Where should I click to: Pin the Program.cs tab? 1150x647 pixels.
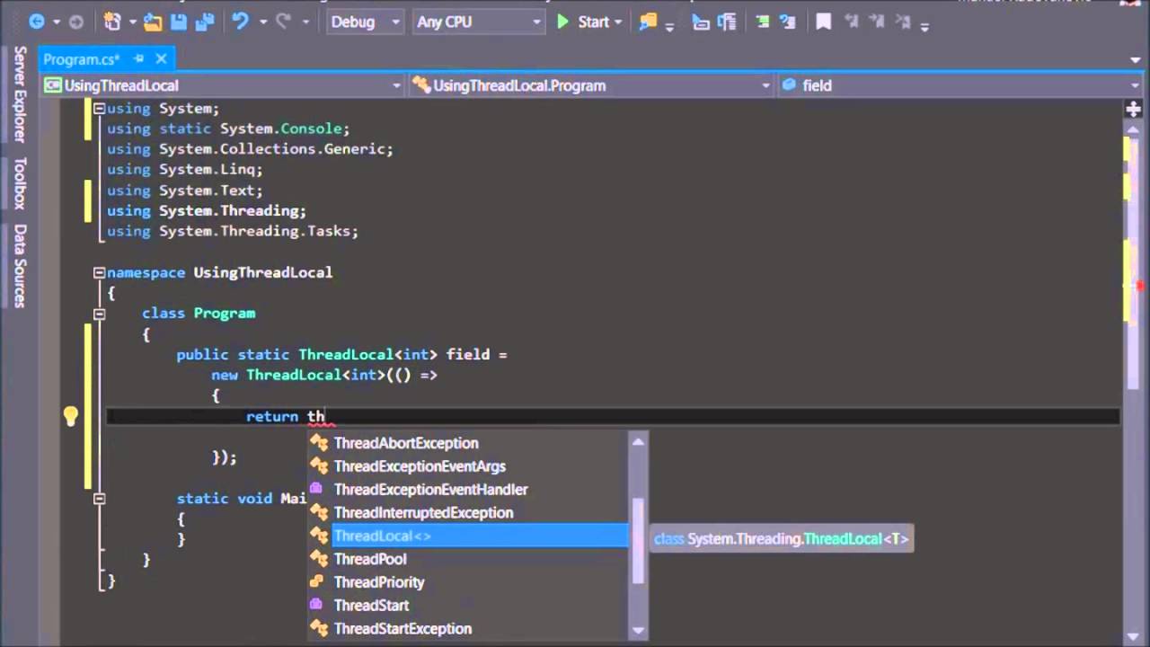[139, 59]
